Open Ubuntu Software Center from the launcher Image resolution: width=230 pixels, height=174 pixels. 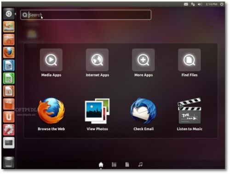pos(9,104)
